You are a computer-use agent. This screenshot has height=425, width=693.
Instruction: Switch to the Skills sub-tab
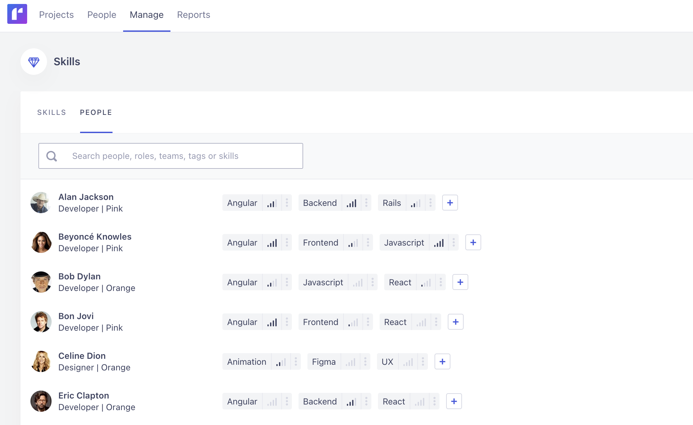[52, 113]
